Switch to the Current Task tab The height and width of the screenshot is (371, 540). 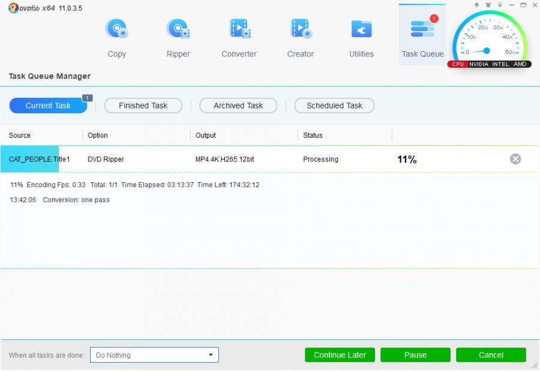coord(48,105)
